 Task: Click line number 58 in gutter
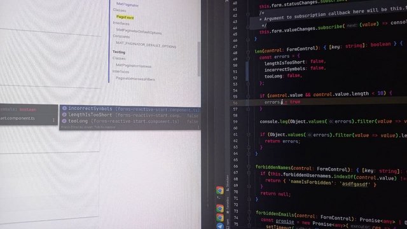235,115
